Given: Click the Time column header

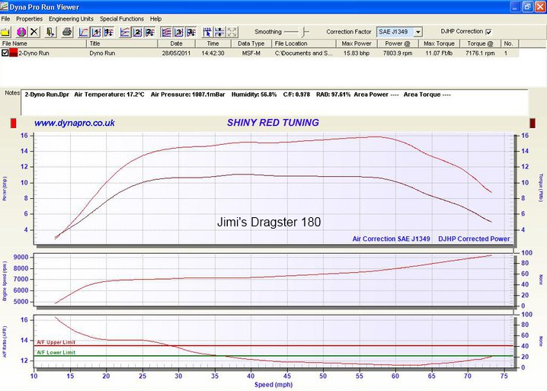Looking at the screenshot, I should 213,43.
